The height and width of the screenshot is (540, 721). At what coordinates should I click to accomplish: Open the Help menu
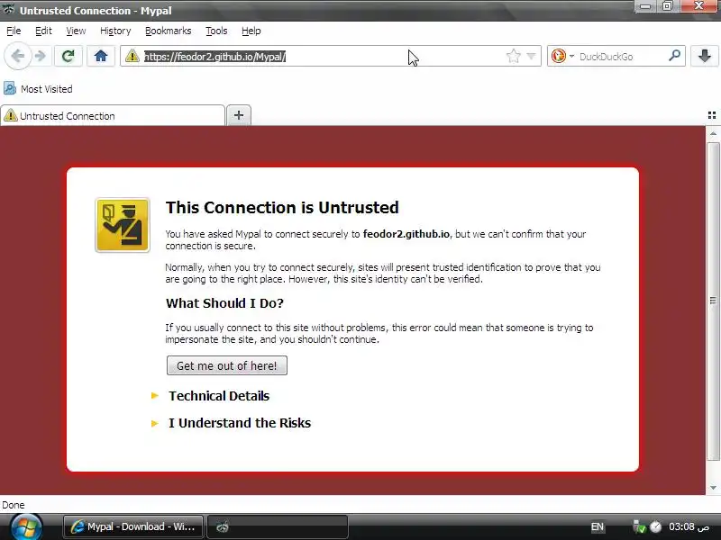(251, 31)
